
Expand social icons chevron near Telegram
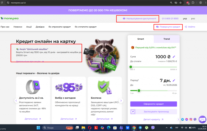178,119
